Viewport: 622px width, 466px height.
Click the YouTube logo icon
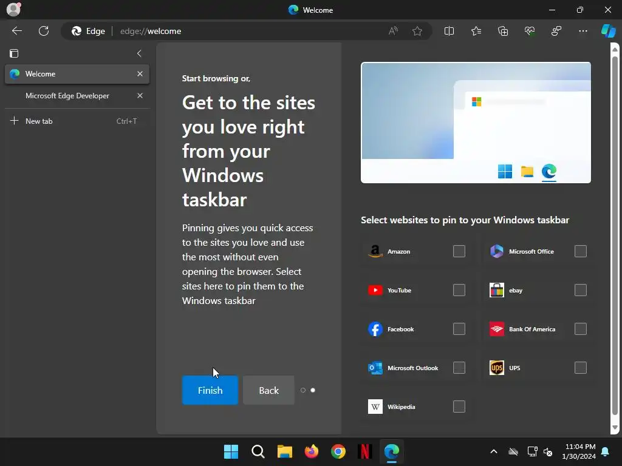point(375,290)
